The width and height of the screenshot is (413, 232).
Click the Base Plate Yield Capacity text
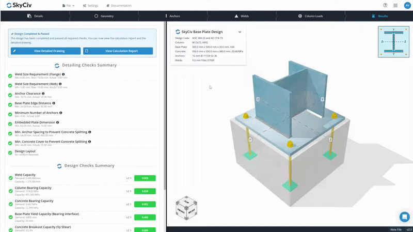pyautogui.click(x=47, y=214)
